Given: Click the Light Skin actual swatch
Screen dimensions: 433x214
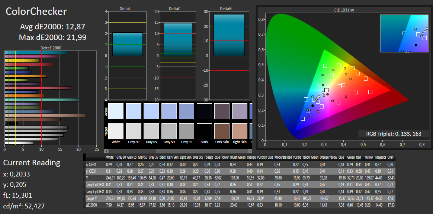Looking at the screenshot, I should 240,111.
